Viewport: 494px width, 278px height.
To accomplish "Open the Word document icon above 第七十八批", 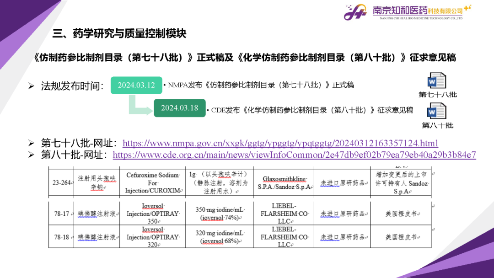I will [436, 81].
